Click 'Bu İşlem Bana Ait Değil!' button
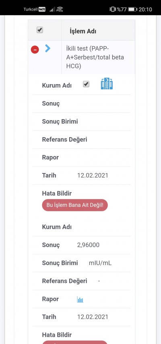 [75, 205]
